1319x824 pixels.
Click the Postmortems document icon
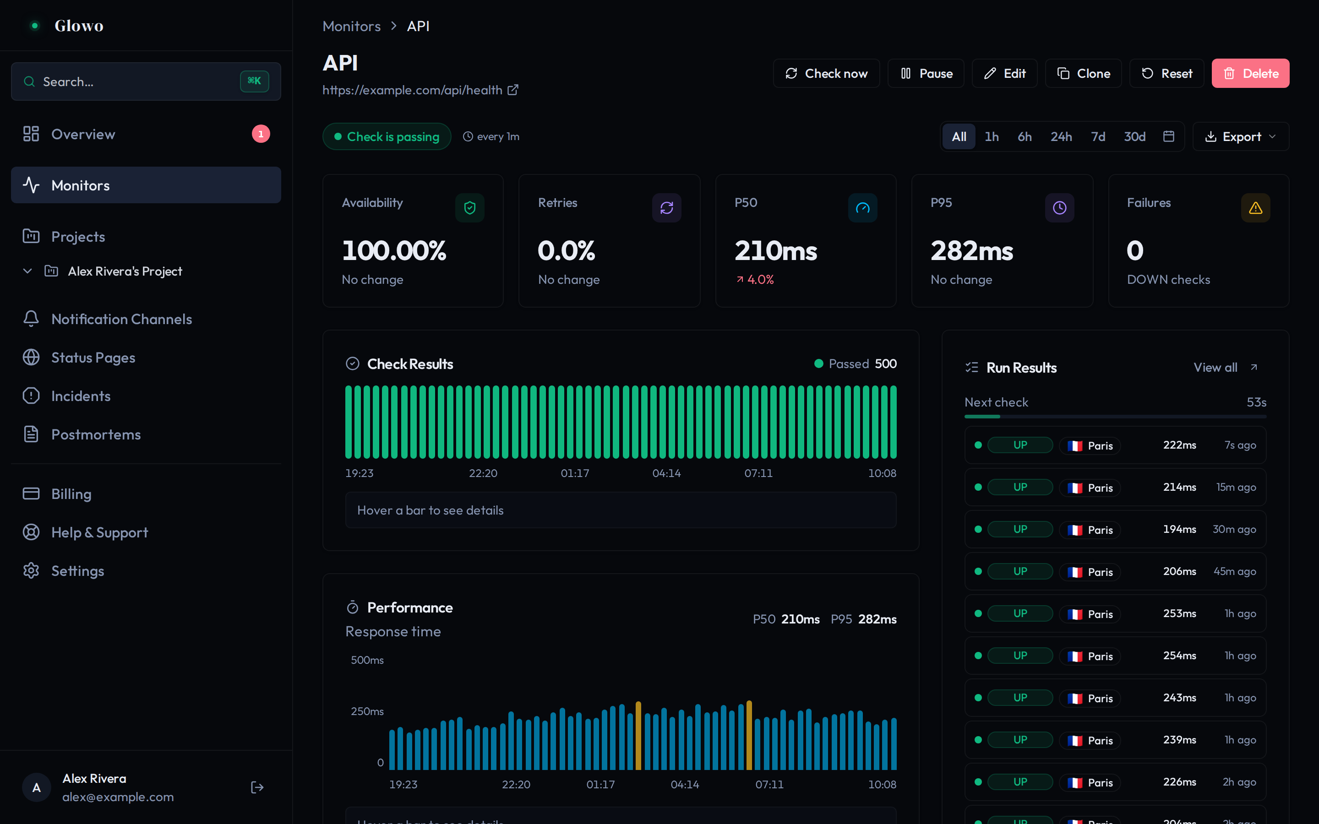31,434
